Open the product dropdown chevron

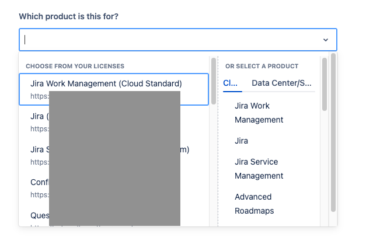(325, 40)
